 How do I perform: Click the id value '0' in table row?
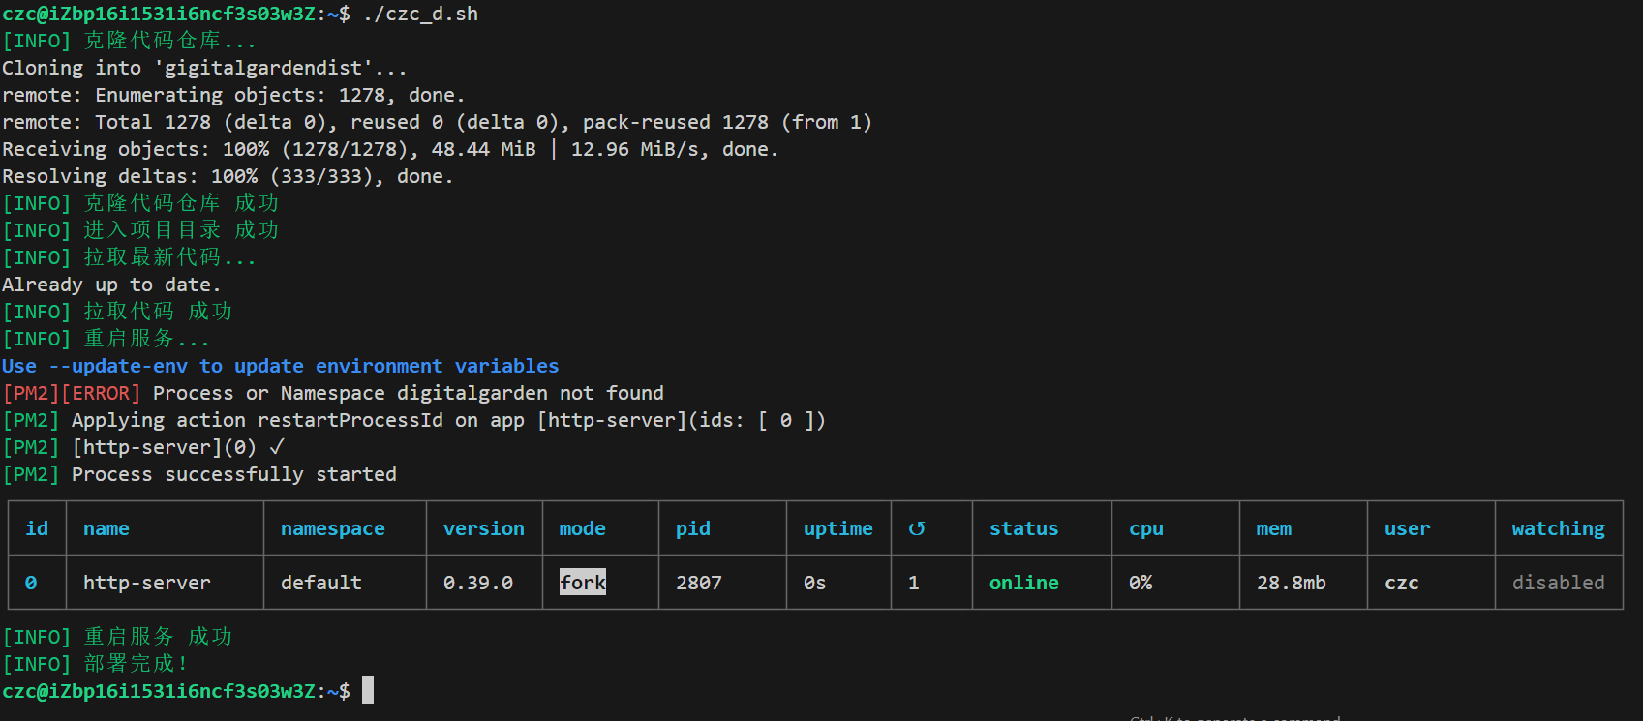tap(31, 583)
